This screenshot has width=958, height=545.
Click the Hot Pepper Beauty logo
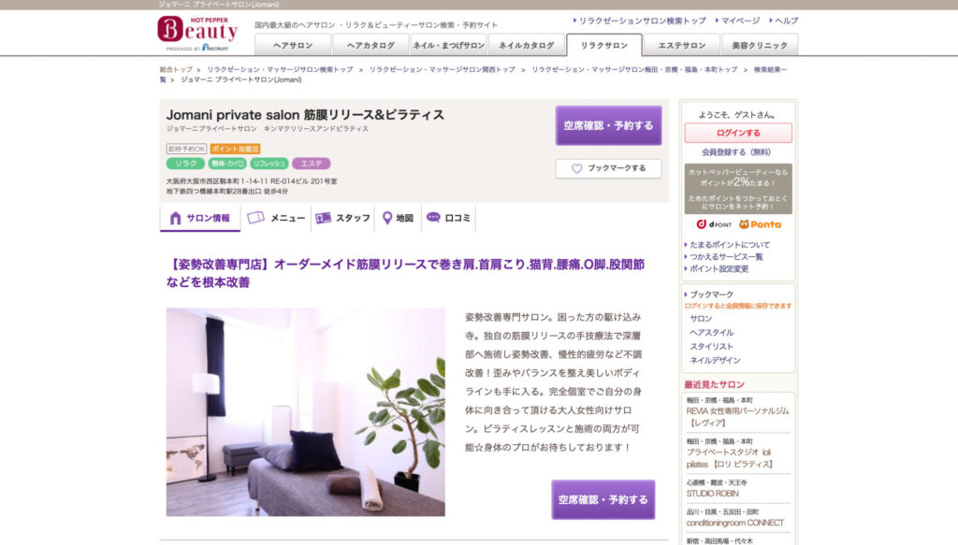(197, 34)
